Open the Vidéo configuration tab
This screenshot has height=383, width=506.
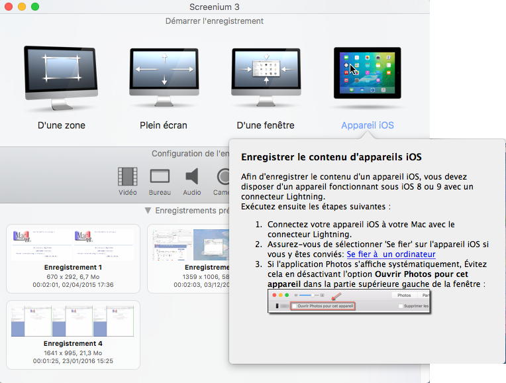click(127, 182)
